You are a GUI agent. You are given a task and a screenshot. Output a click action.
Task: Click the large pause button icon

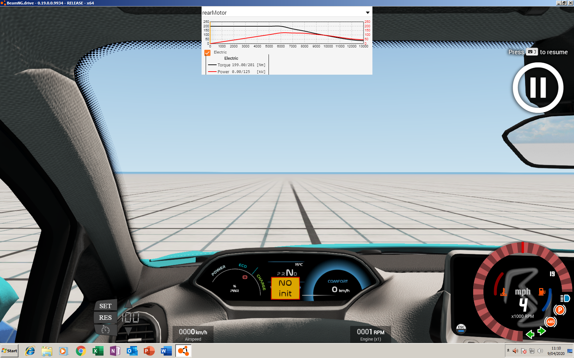(538, 88)
